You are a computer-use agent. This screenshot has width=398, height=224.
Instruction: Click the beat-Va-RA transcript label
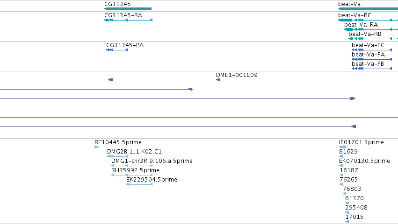click(361, 25)
